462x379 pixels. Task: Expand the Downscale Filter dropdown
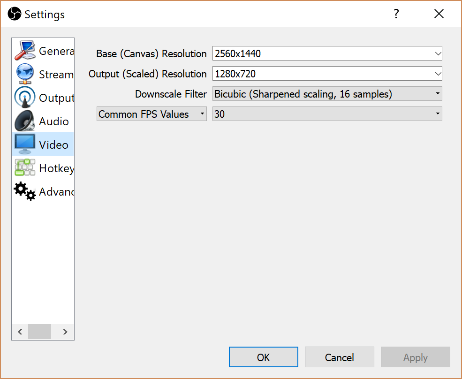pyautogui.click(x=327, y=94)
